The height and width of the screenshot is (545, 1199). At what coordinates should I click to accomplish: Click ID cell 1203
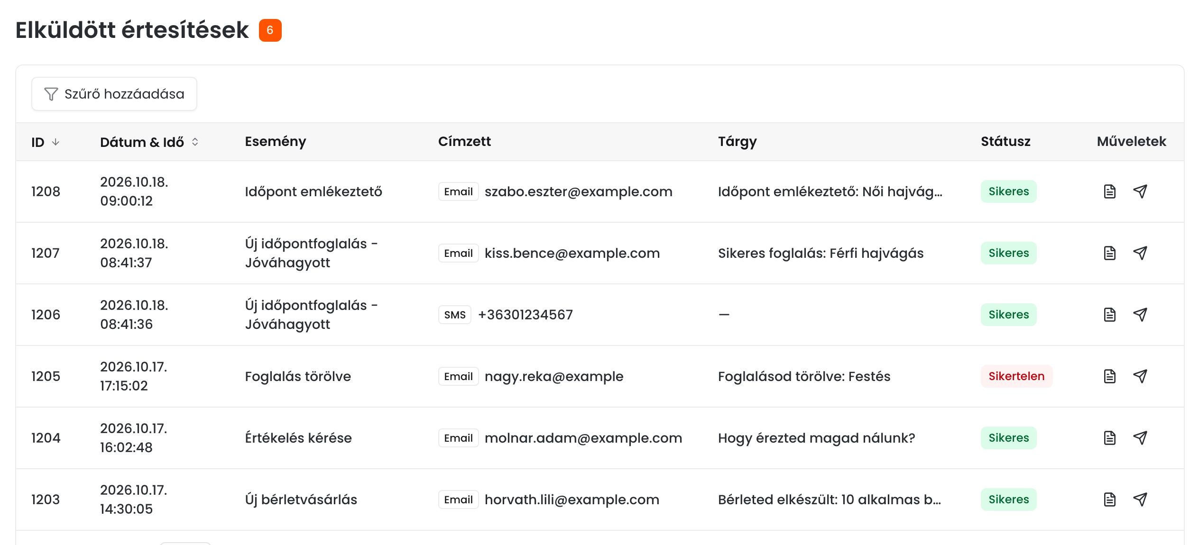click(46, 500)
